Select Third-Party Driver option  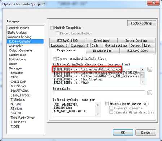click(23, 117)
